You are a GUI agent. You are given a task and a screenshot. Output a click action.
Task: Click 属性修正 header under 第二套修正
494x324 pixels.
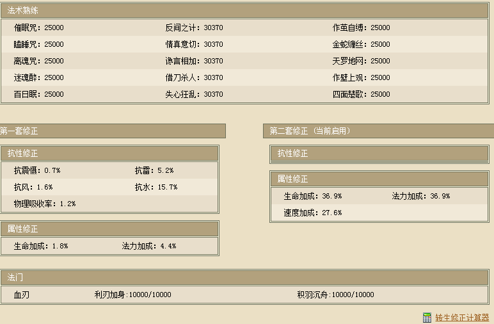pos(292,179)
